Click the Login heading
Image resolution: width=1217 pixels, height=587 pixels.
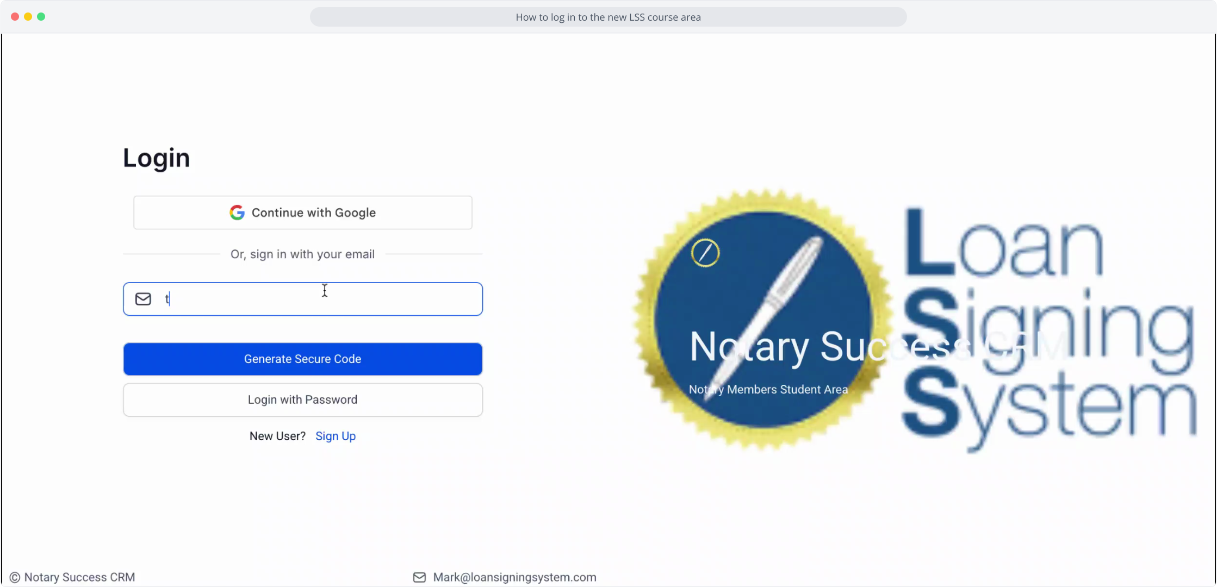point(156,158)
